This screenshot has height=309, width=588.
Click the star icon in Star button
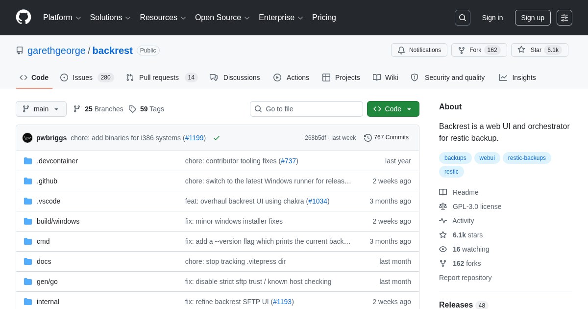[521, 50]
